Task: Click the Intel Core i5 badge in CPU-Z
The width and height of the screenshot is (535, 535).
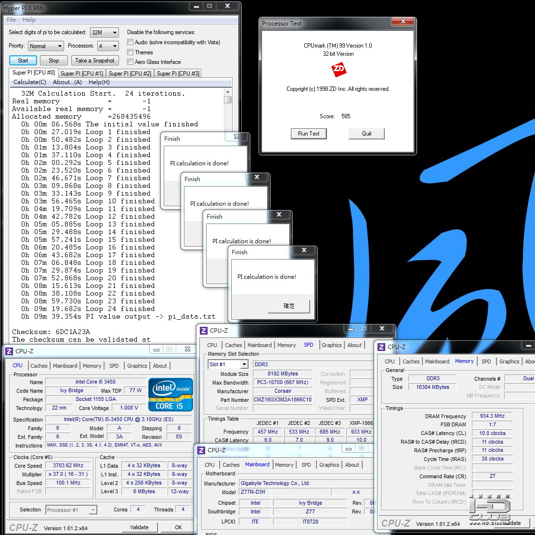Action: [x=170, y=395]
